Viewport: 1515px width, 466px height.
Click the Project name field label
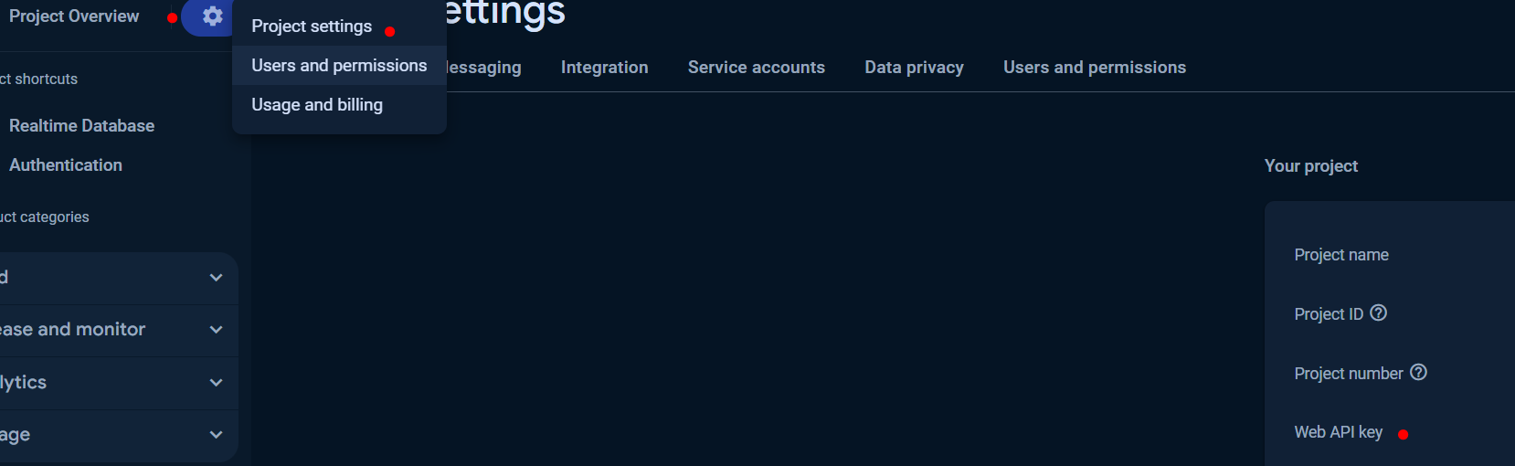[x=1341, y=255]
